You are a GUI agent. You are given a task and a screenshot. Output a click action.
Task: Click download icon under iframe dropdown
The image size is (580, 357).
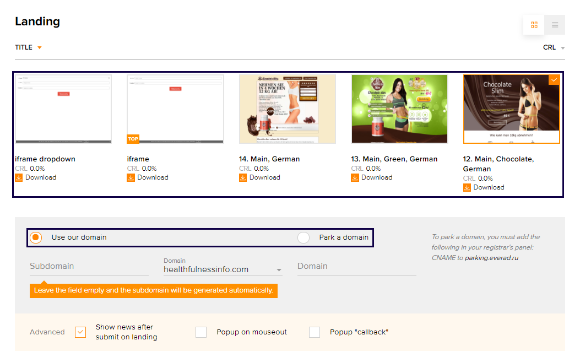click(x=19, y=177)
